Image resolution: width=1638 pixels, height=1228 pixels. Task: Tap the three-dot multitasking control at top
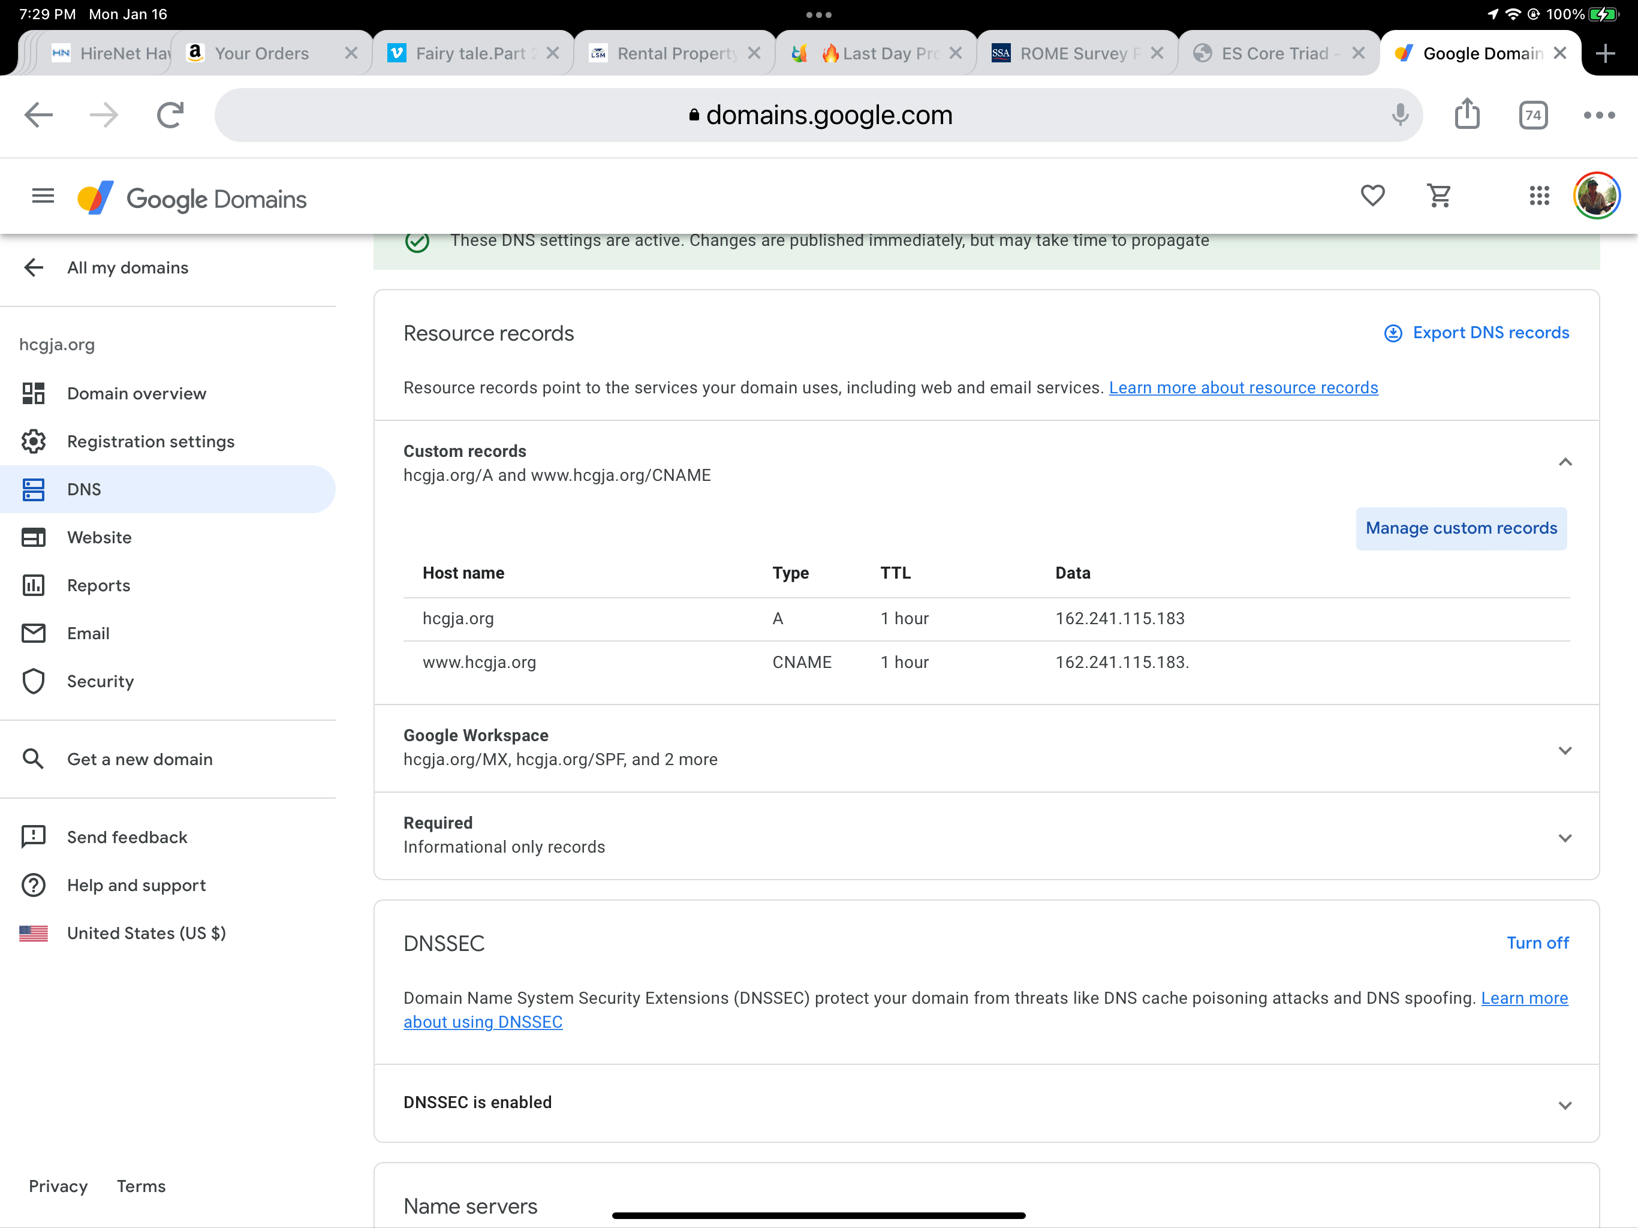818,14
